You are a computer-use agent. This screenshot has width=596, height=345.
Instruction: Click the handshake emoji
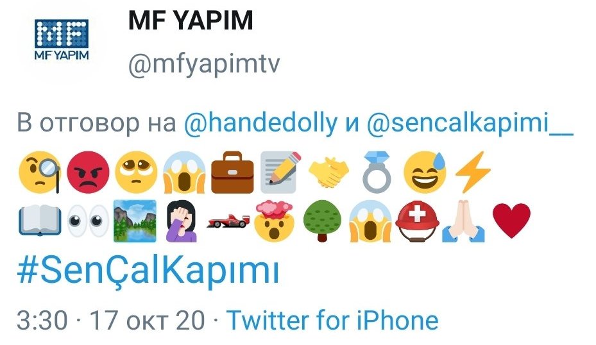328,172
